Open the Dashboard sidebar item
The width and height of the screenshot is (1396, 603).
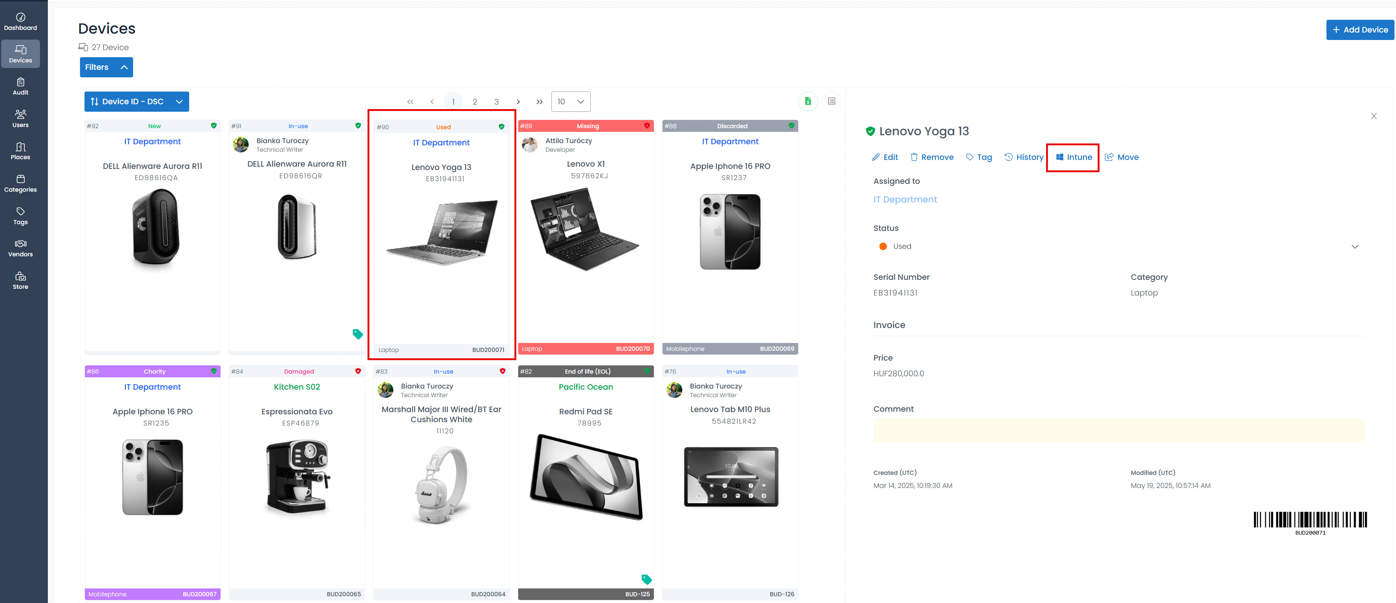[21, 22]
